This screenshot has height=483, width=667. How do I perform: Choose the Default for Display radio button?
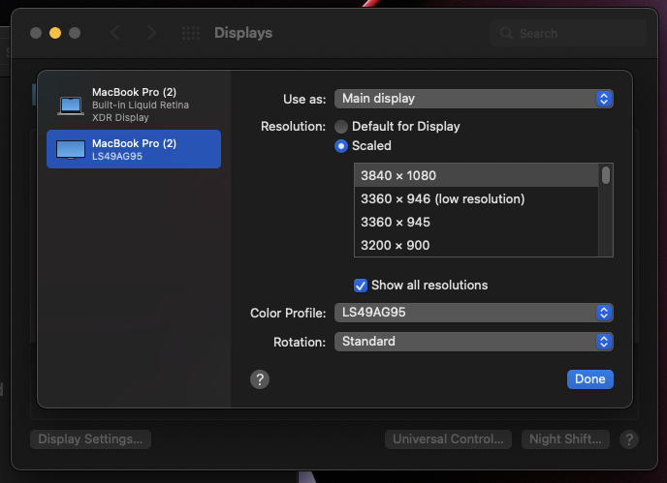point(341,127)
